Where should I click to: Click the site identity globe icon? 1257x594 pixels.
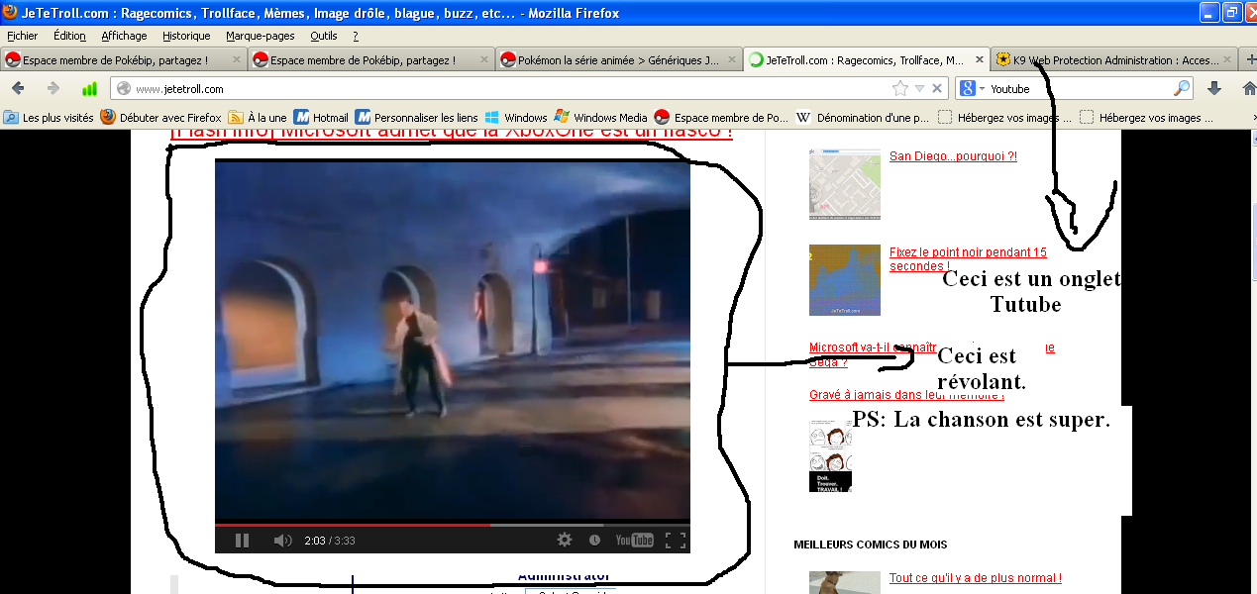click(124, 89)
